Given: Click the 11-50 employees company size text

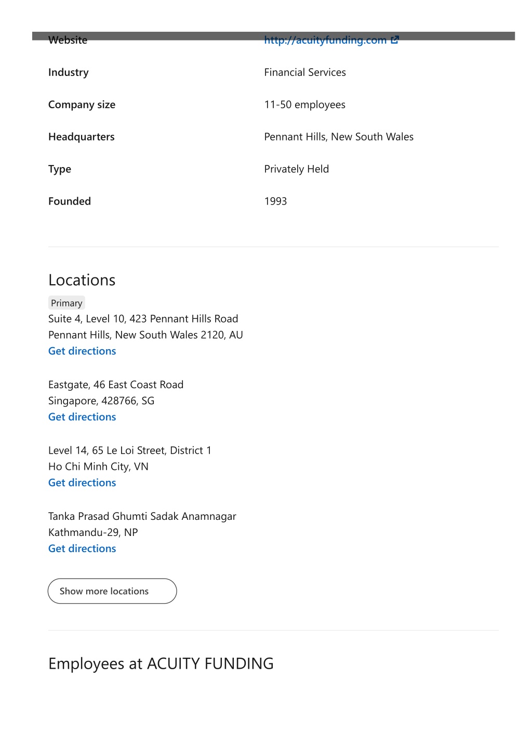Looking at the screenshot, I should tap(304, 105).
